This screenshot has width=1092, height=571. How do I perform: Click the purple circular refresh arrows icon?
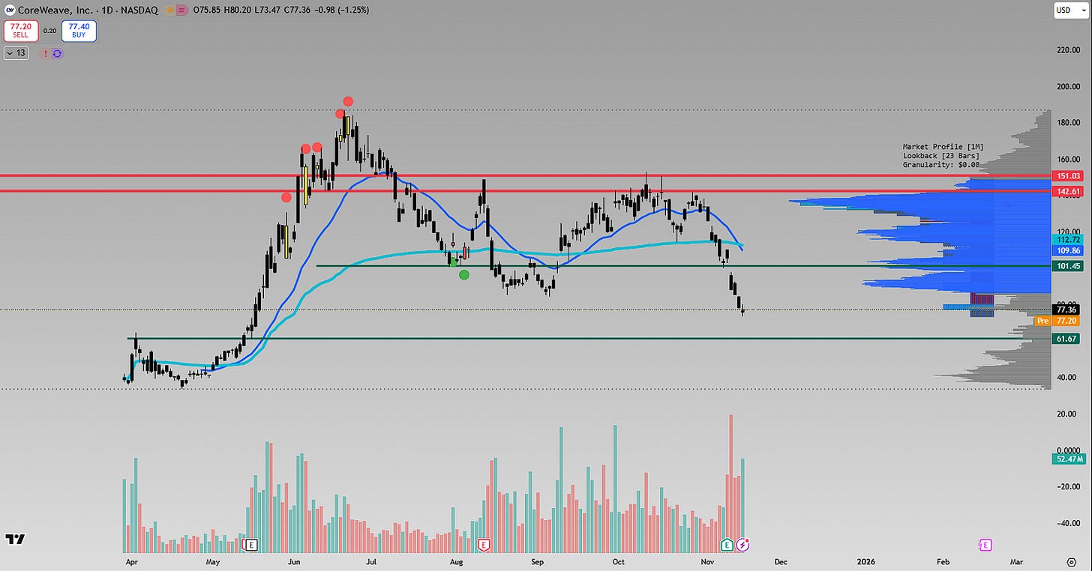56,53
